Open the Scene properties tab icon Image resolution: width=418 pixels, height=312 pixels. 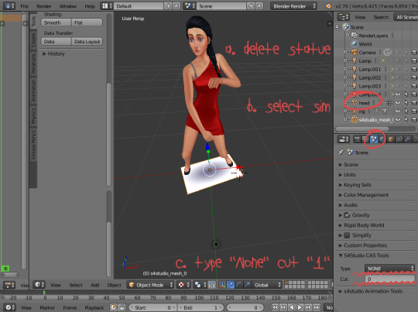pyautogui.click(x=374, y=139)
